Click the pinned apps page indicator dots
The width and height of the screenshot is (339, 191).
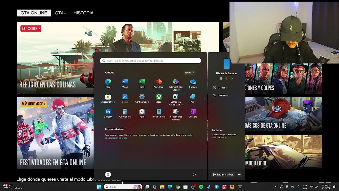(204, 99)
